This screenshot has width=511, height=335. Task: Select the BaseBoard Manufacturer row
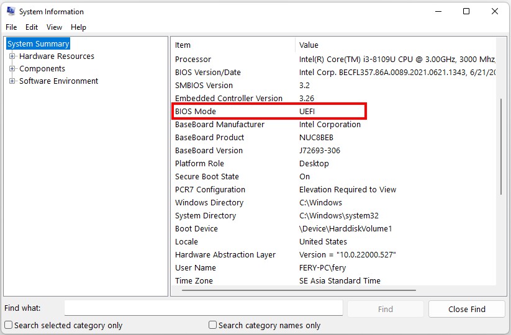pyautogui.click(x=333, y=124)
